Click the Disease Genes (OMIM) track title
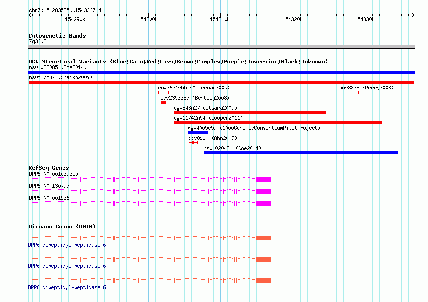Image resolution: width=428 pixels, height=302 pixels. click(x=62, y=226)
